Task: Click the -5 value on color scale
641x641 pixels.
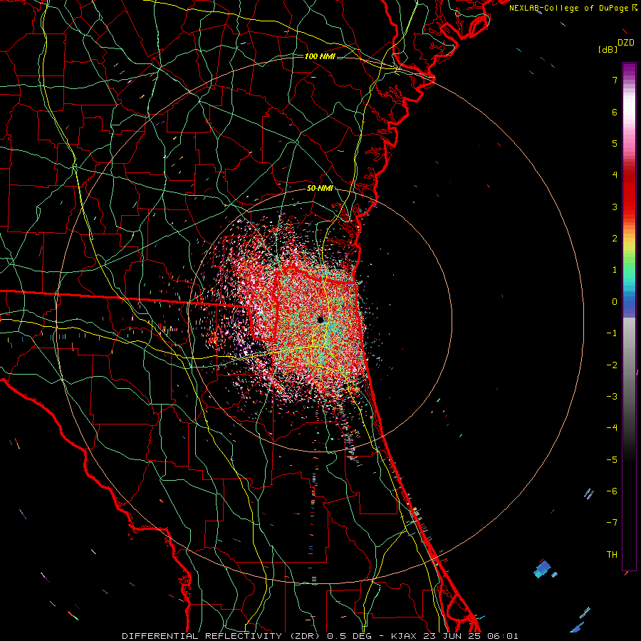Action: [x=612, y=460]
